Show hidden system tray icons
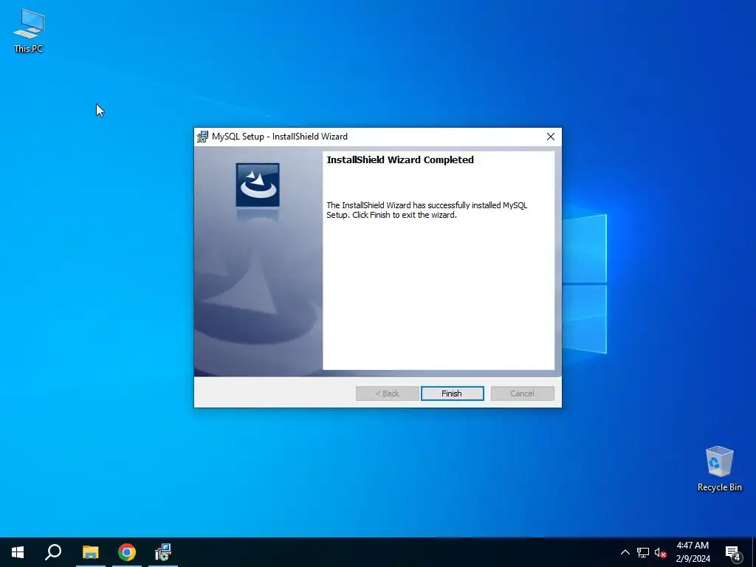Image resolution: width=756 pixels, height=567 pixels. click(625, 552)
